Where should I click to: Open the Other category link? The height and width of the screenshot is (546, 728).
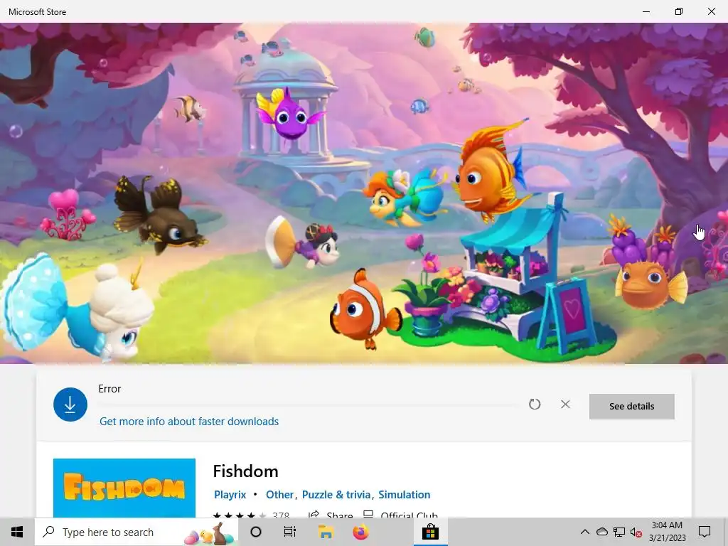coord(279,495)
